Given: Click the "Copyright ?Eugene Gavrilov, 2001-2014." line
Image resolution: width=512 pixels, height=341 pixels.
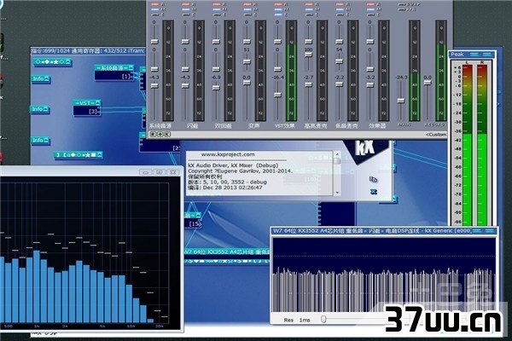Looking at the screenshot, I should tap(241, 171).
